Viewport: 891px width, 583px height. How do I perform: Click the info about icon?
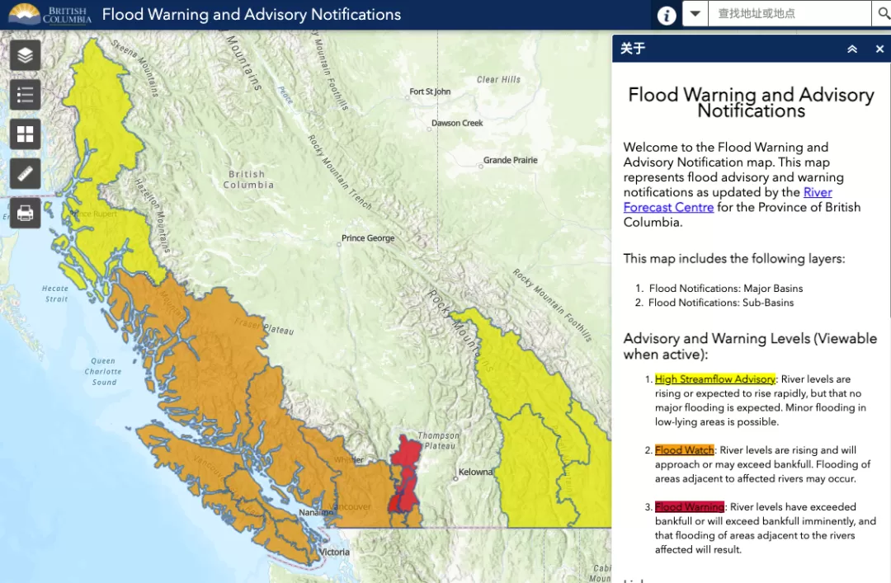click(x=667, y=15)
